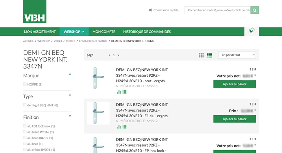Image resolution: width=282 pixels, height=153 pixels.
Task: Open the Webshop menu
Action: point(74,31)
